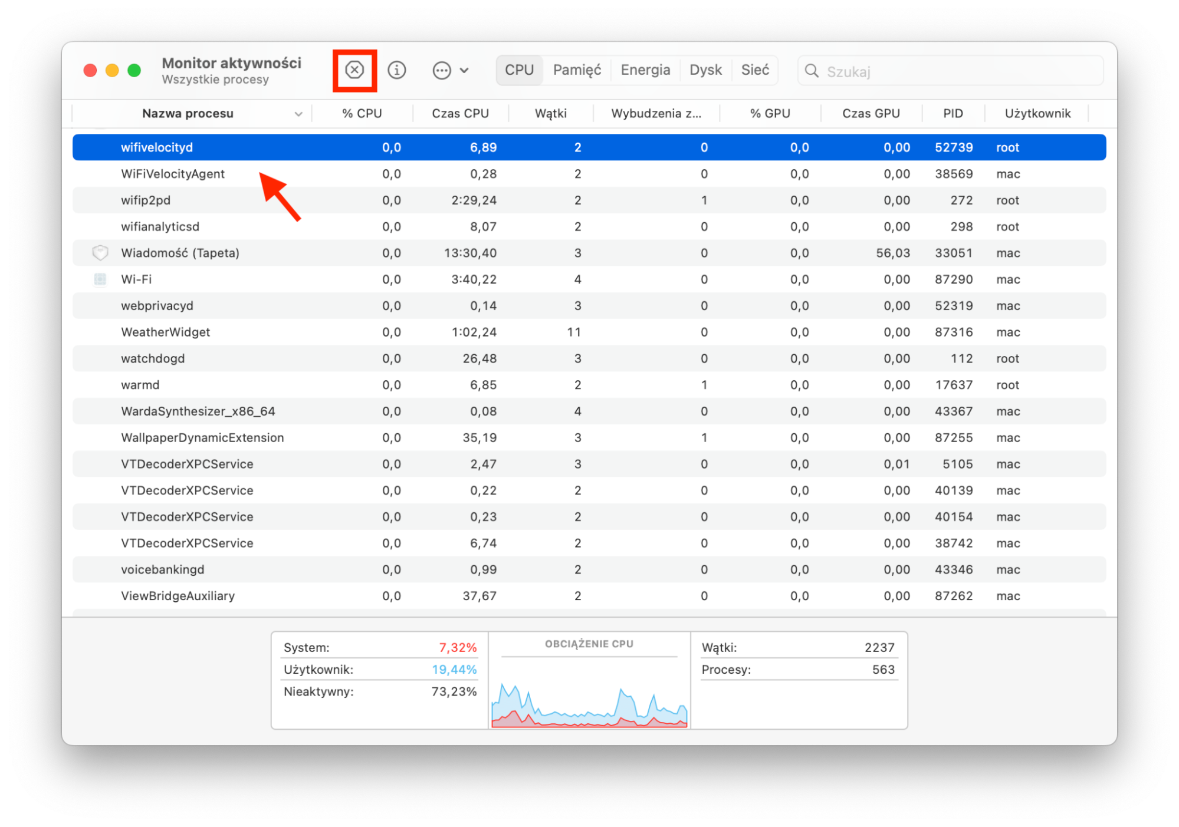Screen dimensions: 1179x827
Task: Select the warmd process row
Action: 589,385
